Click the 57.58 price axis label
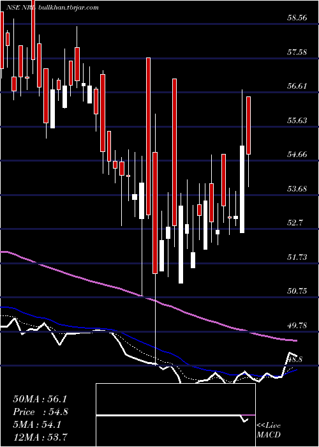This screenshot has width=319, height=447. point(297,52)
